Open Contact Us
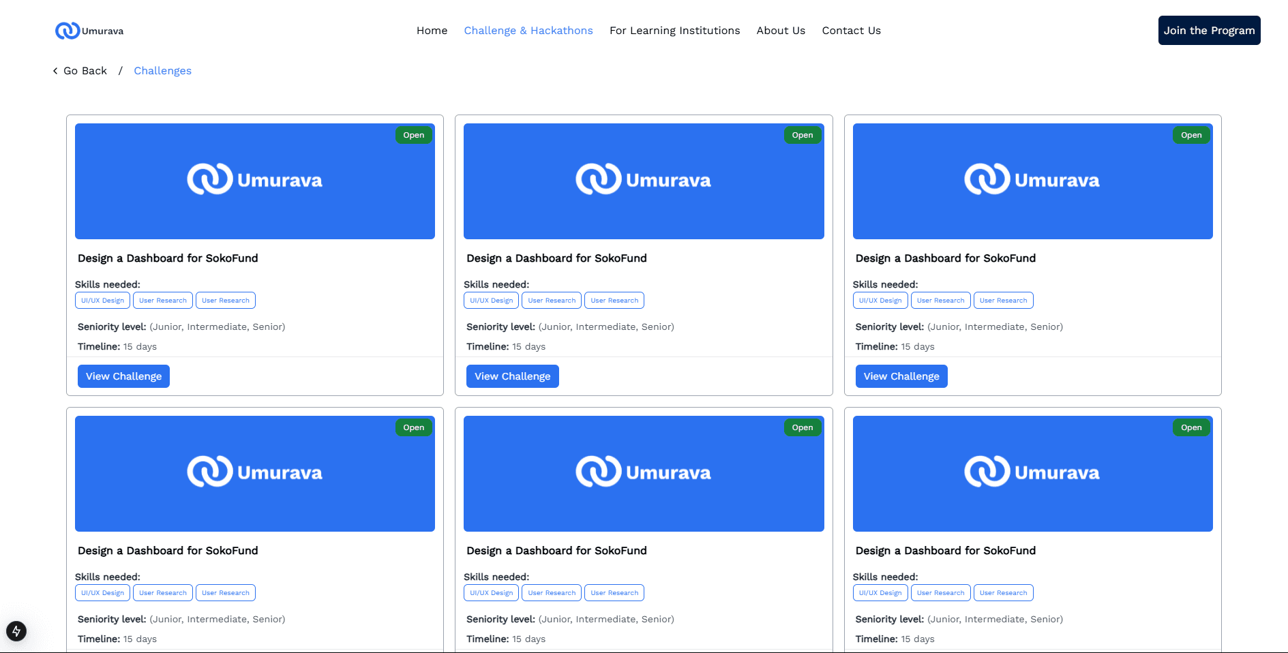1288x653 pixels. pos(851,30)
